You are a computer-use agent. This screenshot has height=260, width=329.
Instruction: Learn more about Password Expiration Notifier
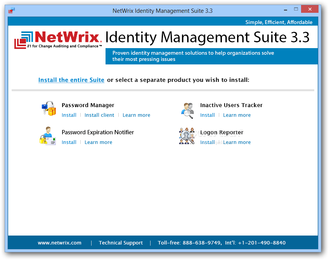point(98,142)
